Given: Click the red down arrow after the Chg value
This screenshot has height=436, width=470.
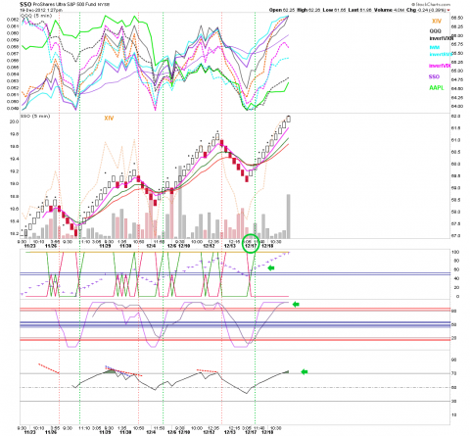Looking at the screenshot, I should point(448,10).
